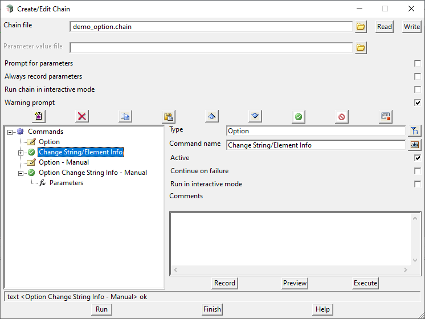425x319 pixels.
Task: Copy the selected command icon
Action: pyautogui.click(x=125, y=117)
